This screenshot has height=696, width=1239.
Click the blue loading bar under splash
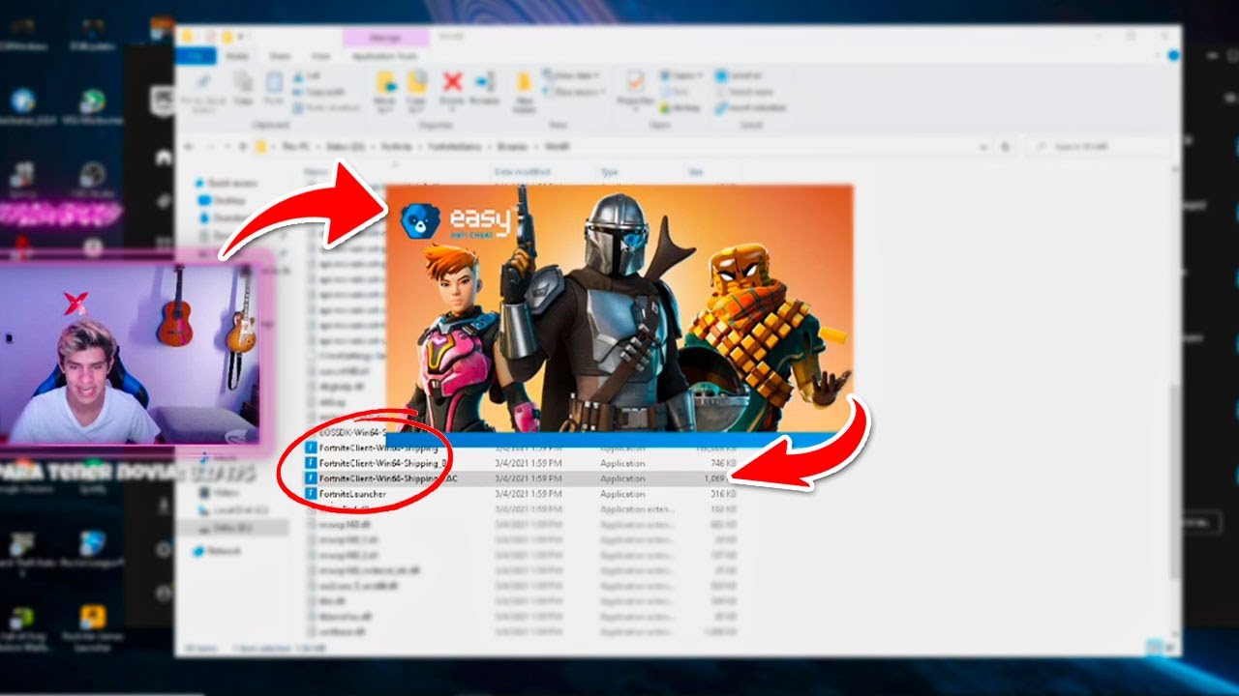click(x=619, y=439)
